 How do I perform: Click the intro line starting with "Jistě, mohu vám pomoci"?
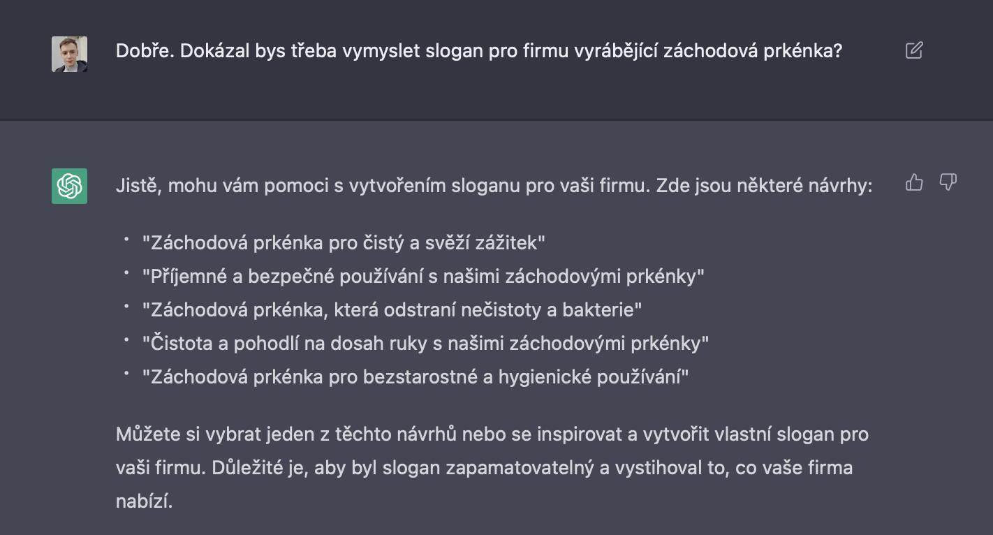(x=494, y=186)
